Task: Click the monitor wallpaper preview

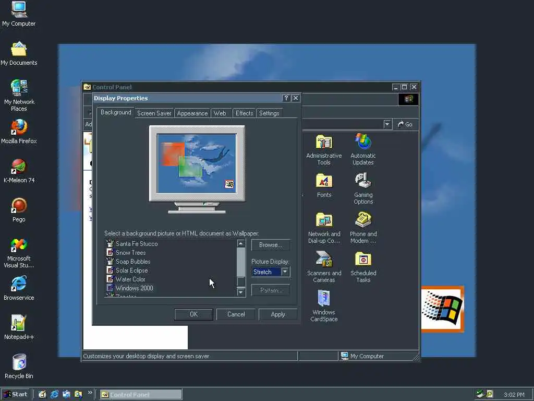Action: pos(197,163)
